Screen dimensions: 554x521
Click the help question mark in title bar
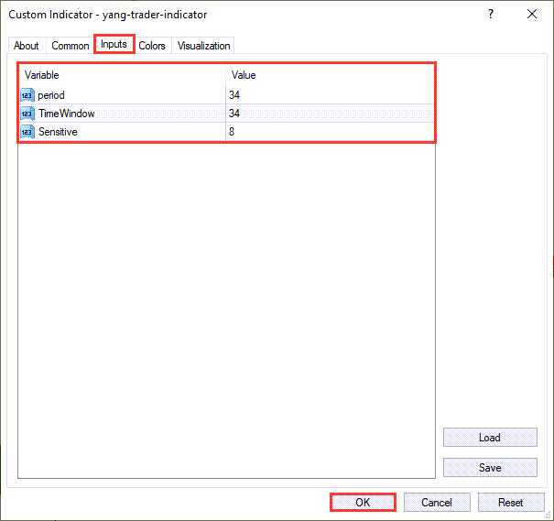(x=491, y=14)
